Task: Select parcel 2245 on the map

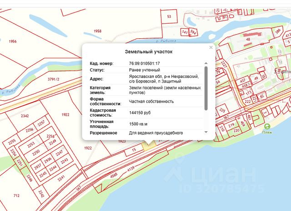Action: coord(43,175)
